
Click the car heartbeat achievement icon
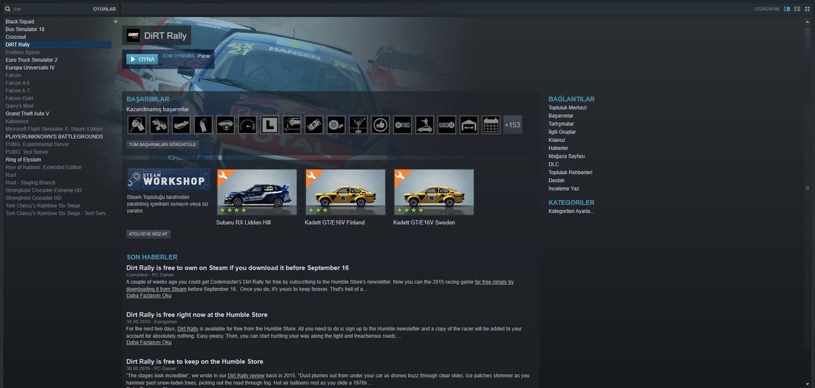click(291, 124)
